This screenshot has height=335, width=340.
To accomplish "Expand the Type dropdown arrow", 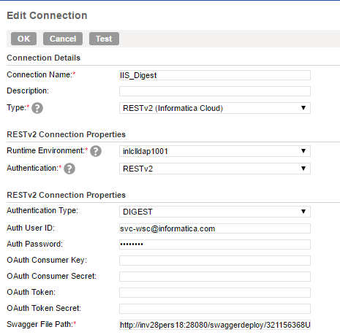I will [x=303, y=108].
